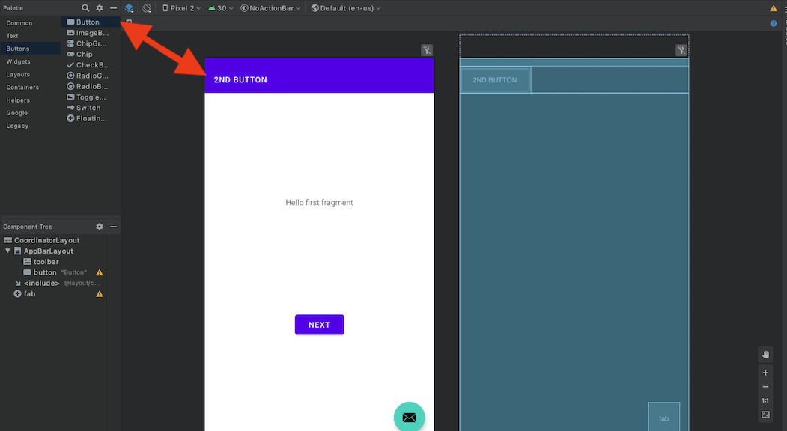Select the Containers palette category
787x431 pixels.
pyautogui.click(x=22, y=88)
